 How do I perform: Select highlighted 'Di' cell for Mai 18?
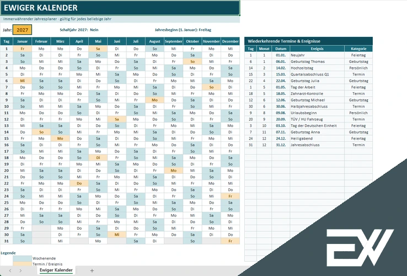point(98,158)
